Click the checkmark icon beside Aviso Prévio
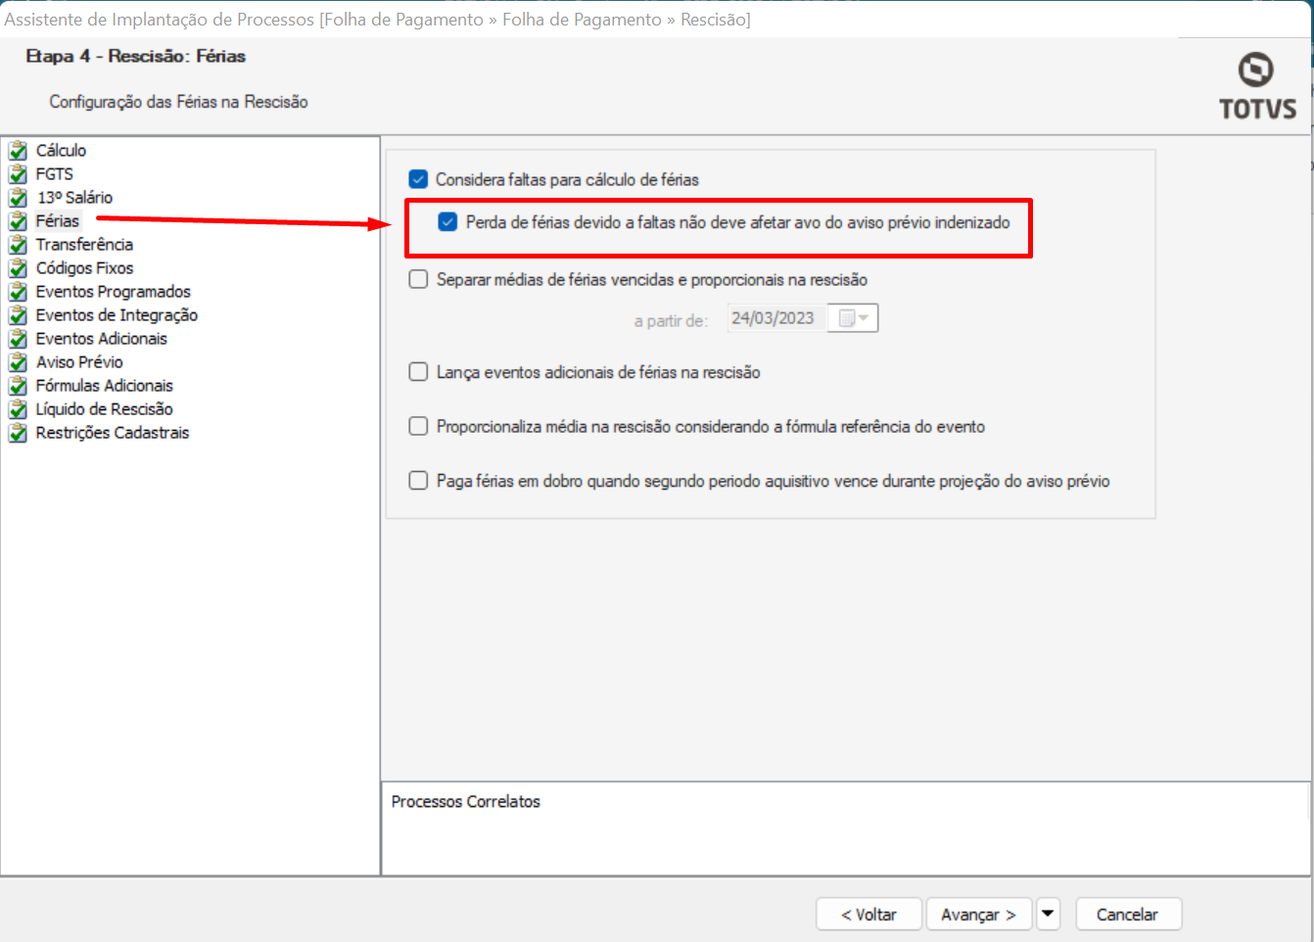 click(x=18, y=362)
